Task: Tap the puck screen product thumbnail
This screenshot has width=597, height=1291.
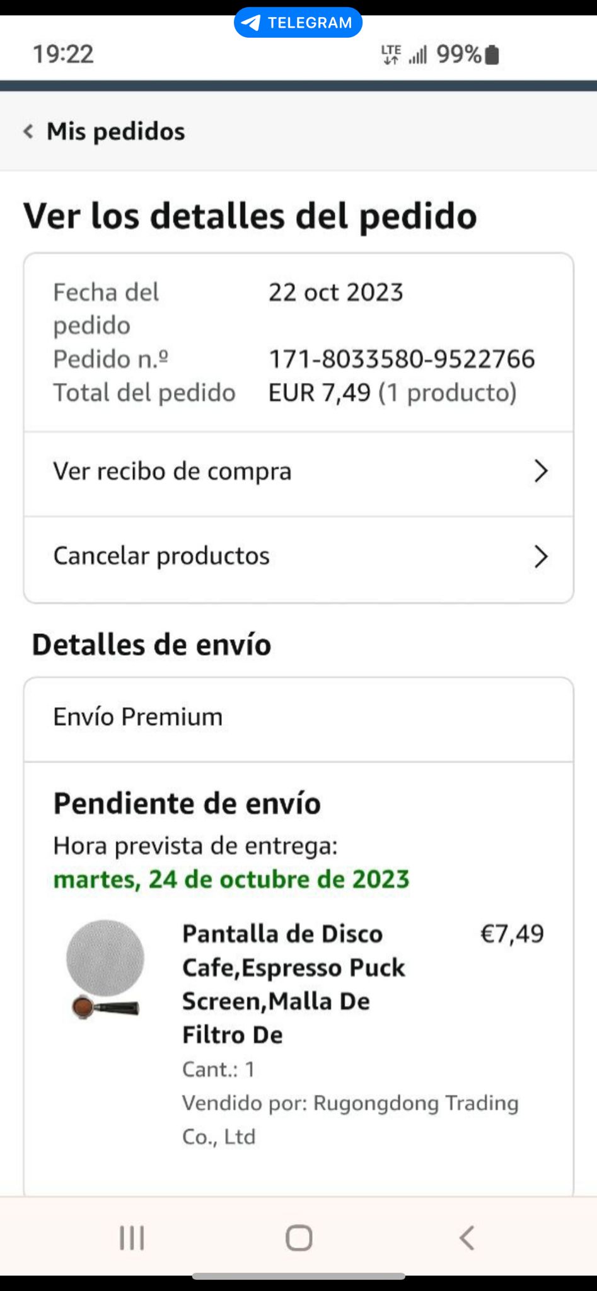Action: pyautogui.click(x=105, y=969)
